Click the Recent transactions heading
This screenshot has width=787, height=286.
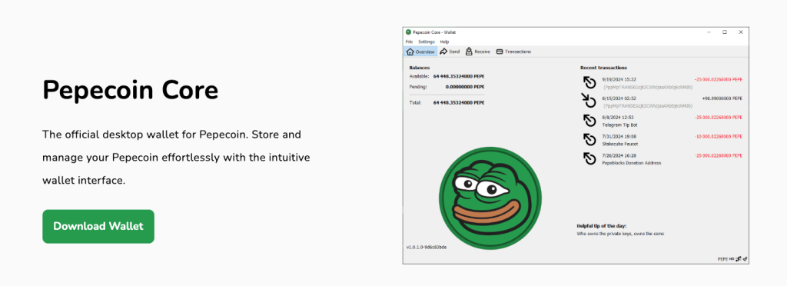coord(603,67)
